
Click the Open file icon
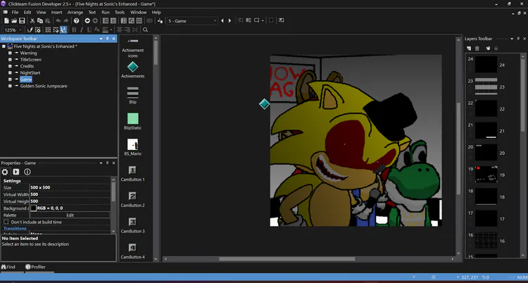[14, 21]
